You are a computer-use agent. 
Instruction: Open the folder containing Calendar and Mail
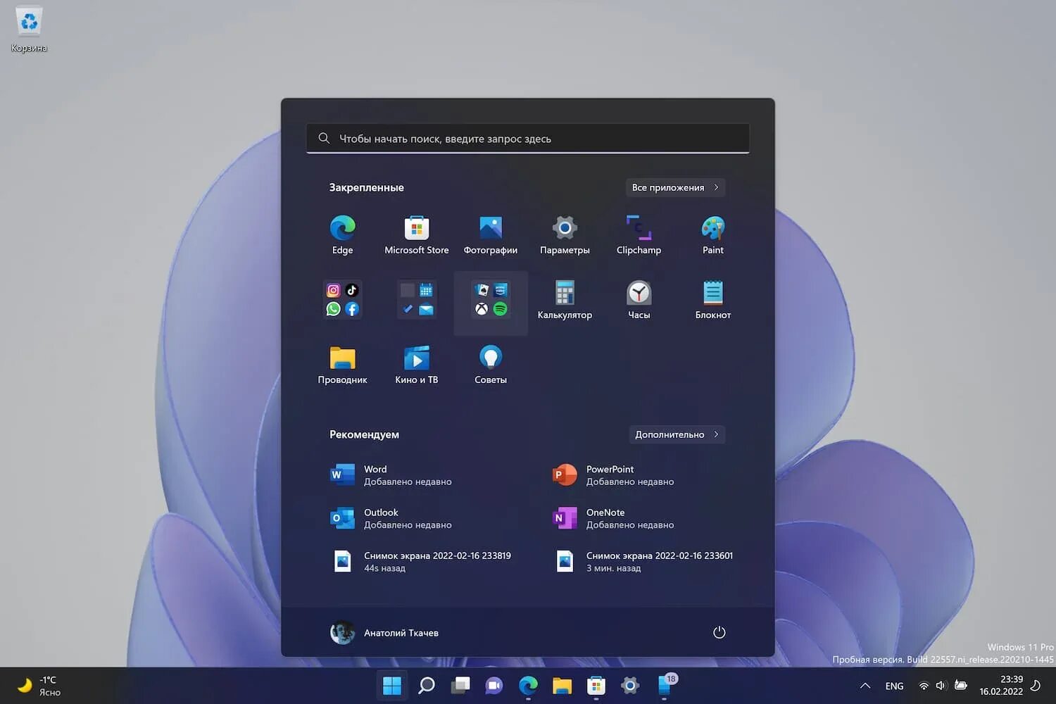[417, 299]
